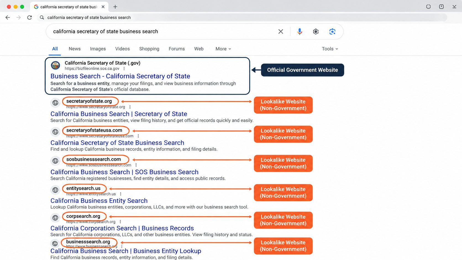
Task: Switch to the Images results tab
Action: [x=98, y=49]
